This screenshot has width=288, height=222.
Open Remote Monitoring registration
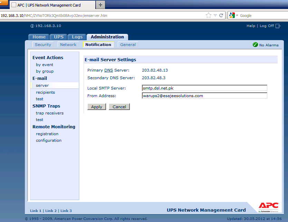tap(47, 134)
